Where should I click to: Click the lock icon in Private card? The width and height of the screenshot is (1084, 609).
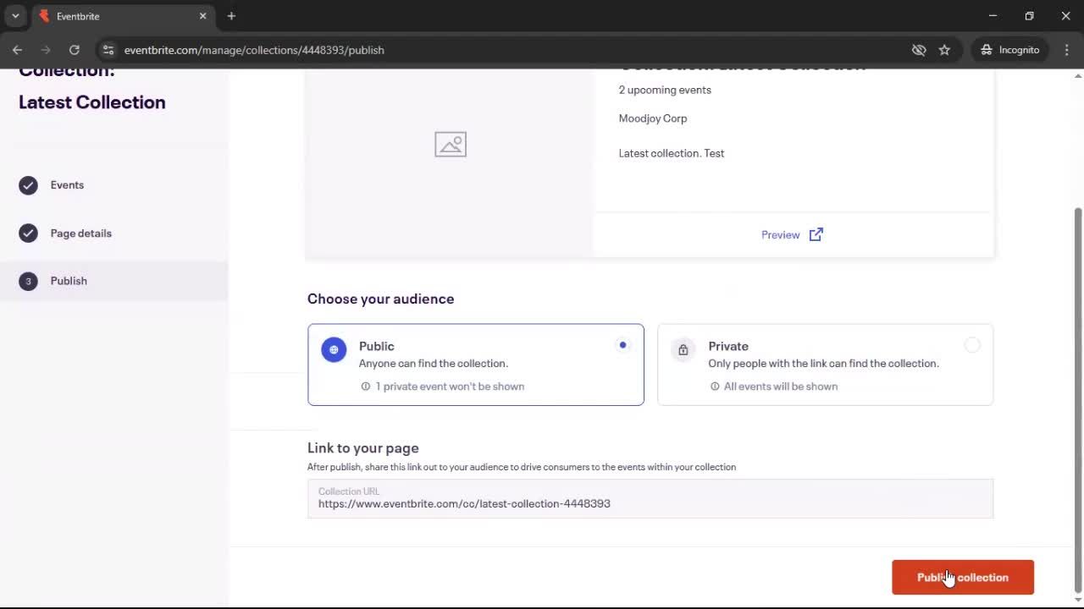683,349
